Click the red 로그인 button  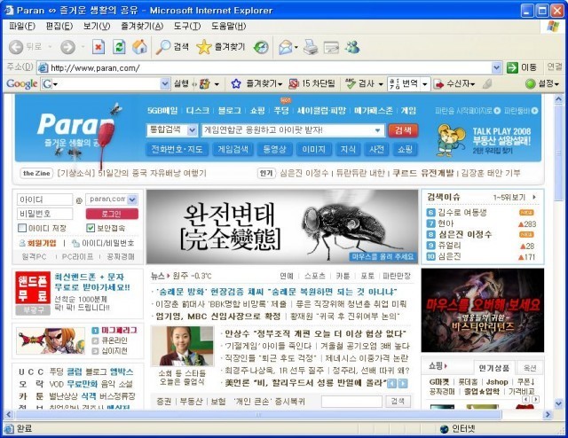point(112,214)
